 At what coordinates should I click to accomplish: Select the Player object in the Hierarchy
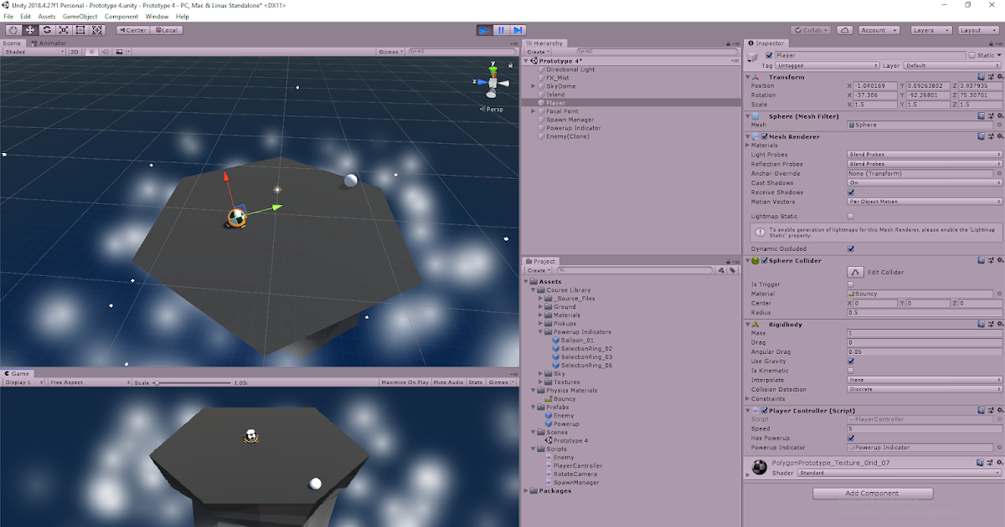556,102
